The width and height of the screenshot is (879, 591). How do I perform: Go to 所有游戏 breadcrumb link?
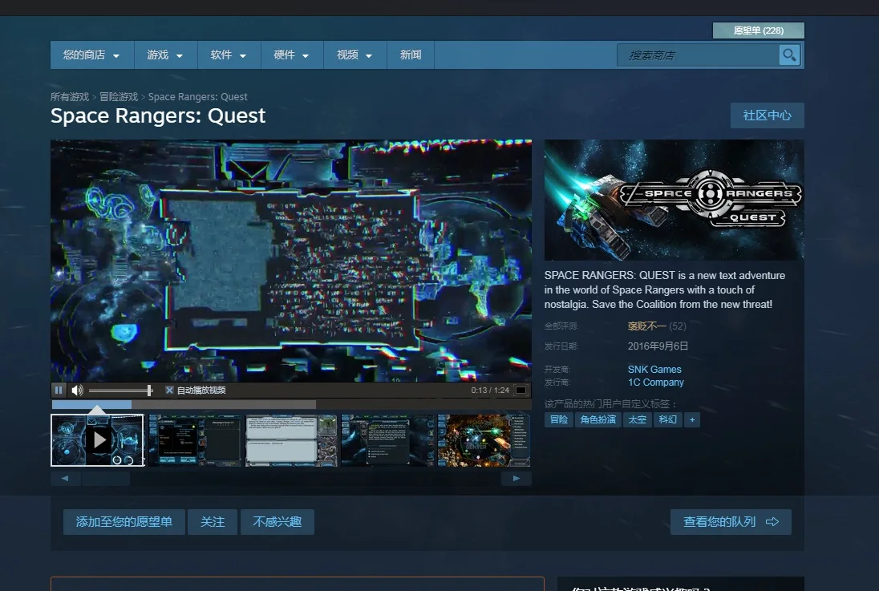[70, 97]
